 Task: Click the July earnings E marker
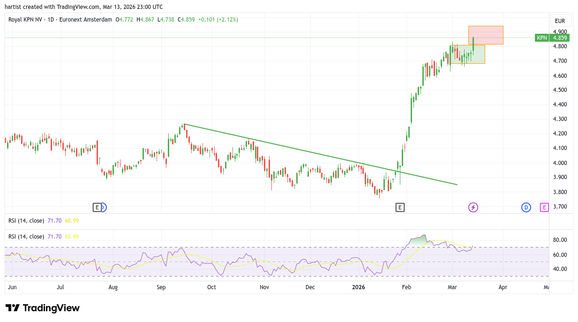pos(97,207)
